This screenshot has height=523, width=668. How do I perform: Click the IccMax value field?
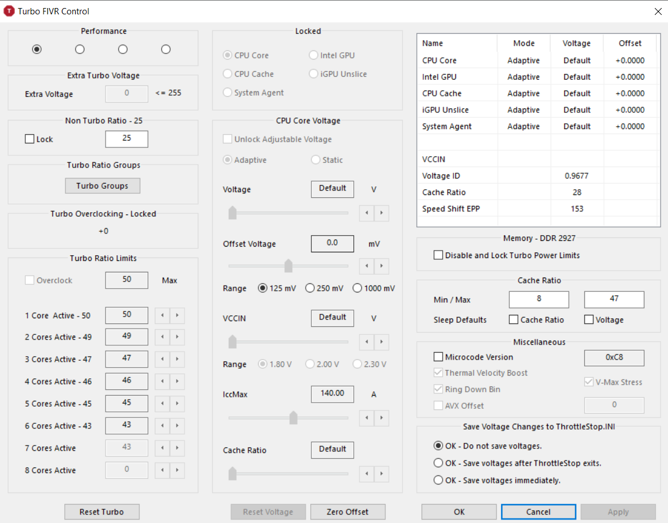tap(333, 394)
